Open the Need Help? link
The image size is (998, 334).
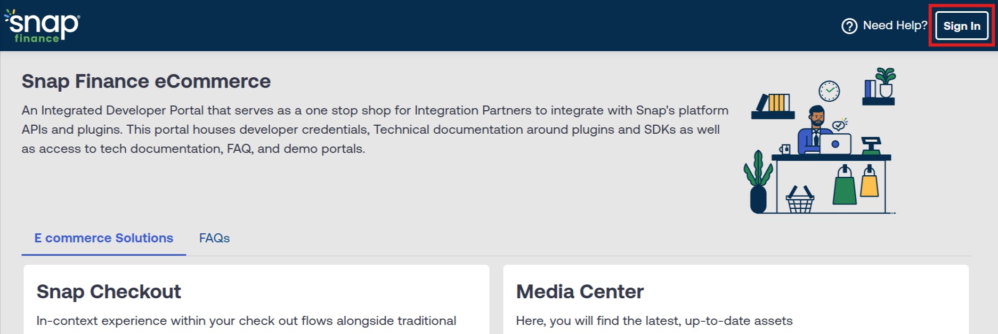point(895,26)
